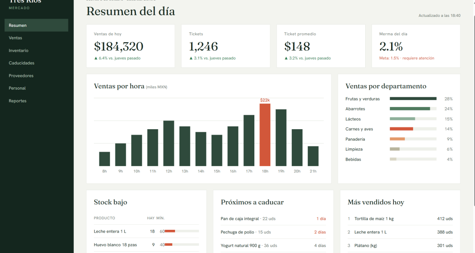Click the Frutas y verduras progress bar
Viewport: 475px width, 253px height.
[413, 99]
